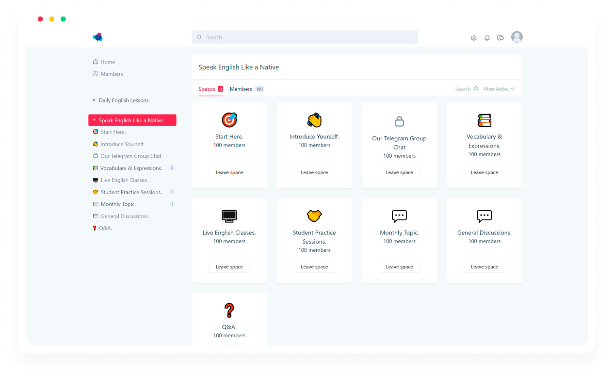The width and height of the screenshot is (613, 380).
Task: Leave the Start Here space
Action: click(229, 172)
